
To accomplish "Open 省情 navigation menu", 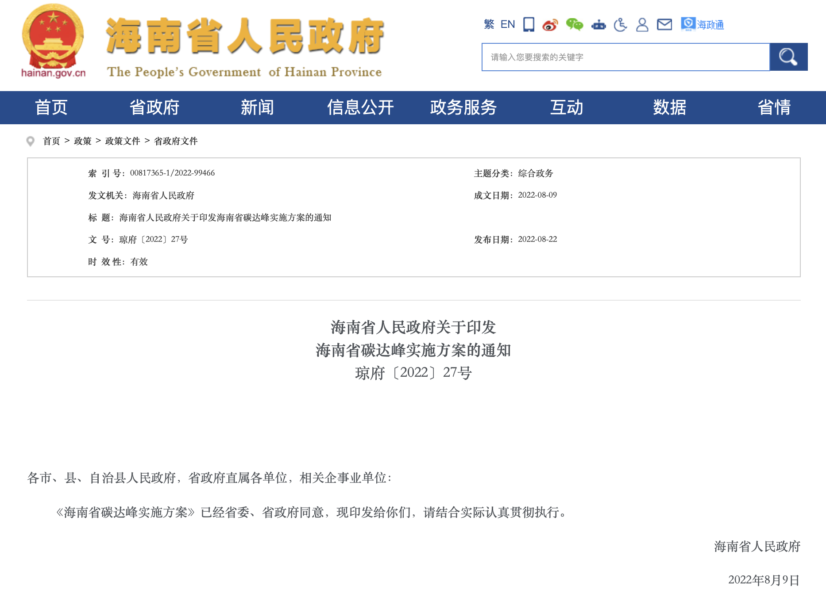I will point(774,107).
